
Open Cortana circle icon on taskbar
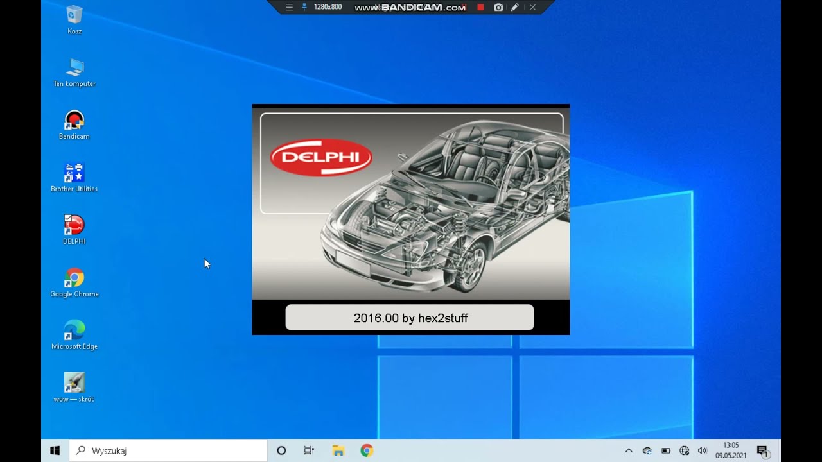click(281, 450)
